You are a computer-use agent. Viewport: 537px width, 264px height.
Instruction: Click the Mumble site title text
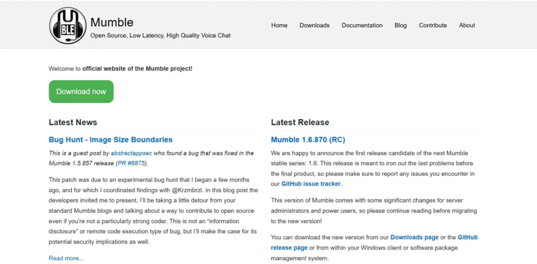112,22
